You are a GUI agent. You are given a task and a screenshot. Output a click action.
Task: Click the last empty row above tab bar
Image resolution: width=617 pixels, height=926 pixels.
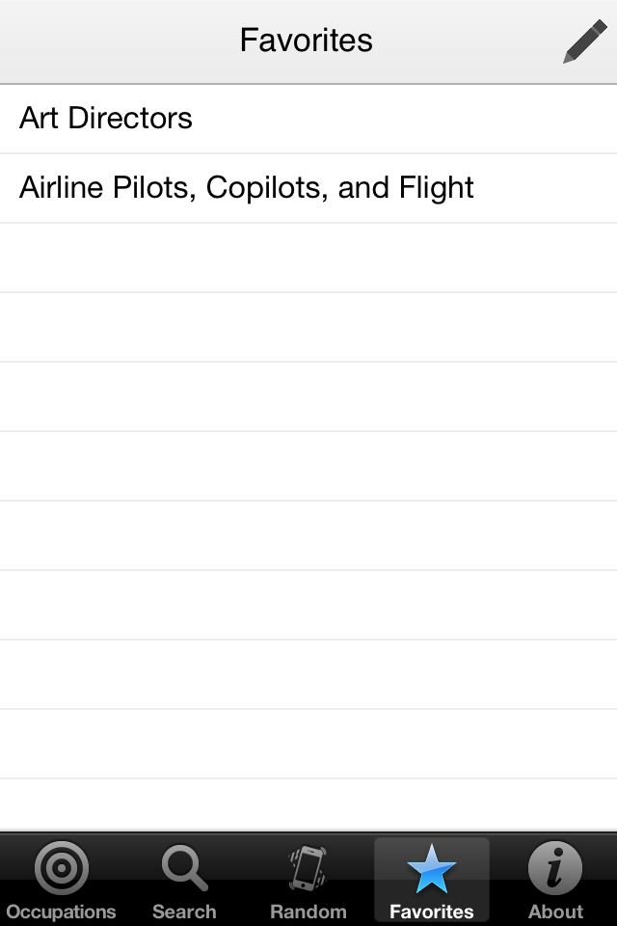pos(308,804)
